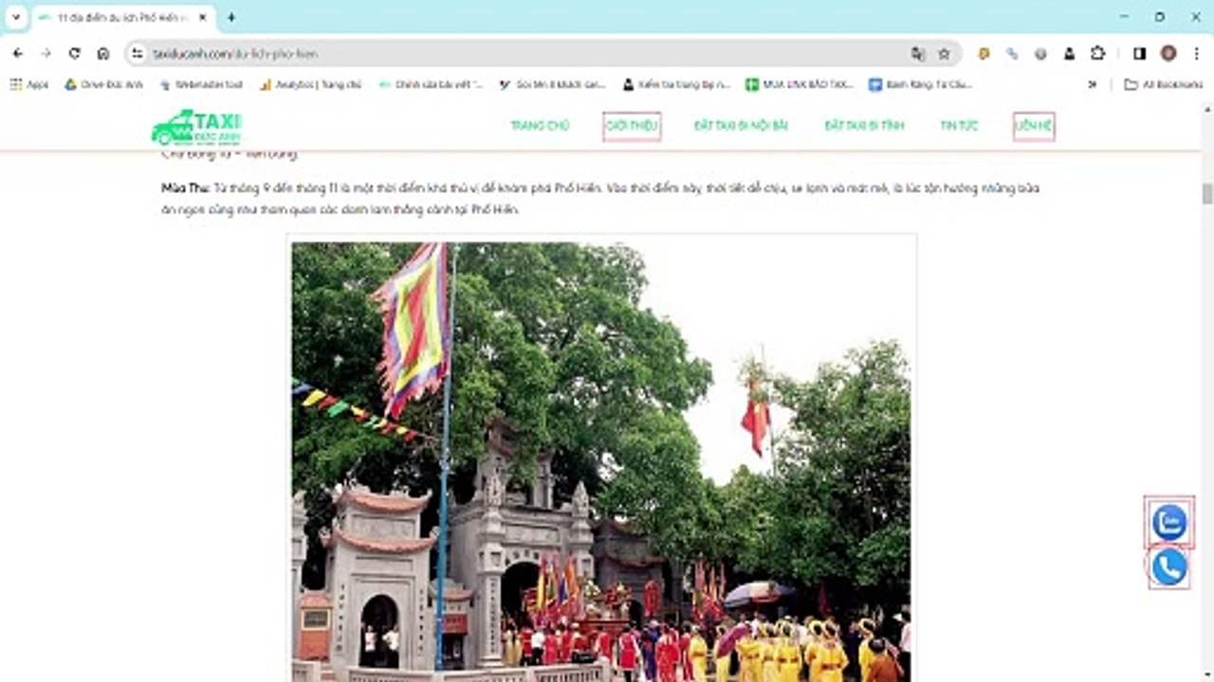Toggle the browser side panel
The width and height of the screenshot is (1214, 682).
click(x=1139, y=54)
